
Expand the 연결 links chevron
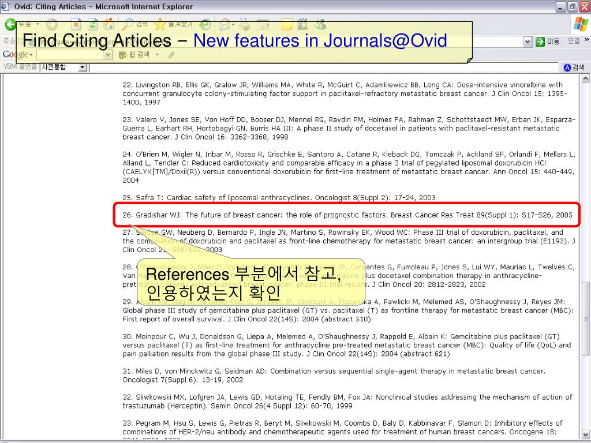coord(586,40)
